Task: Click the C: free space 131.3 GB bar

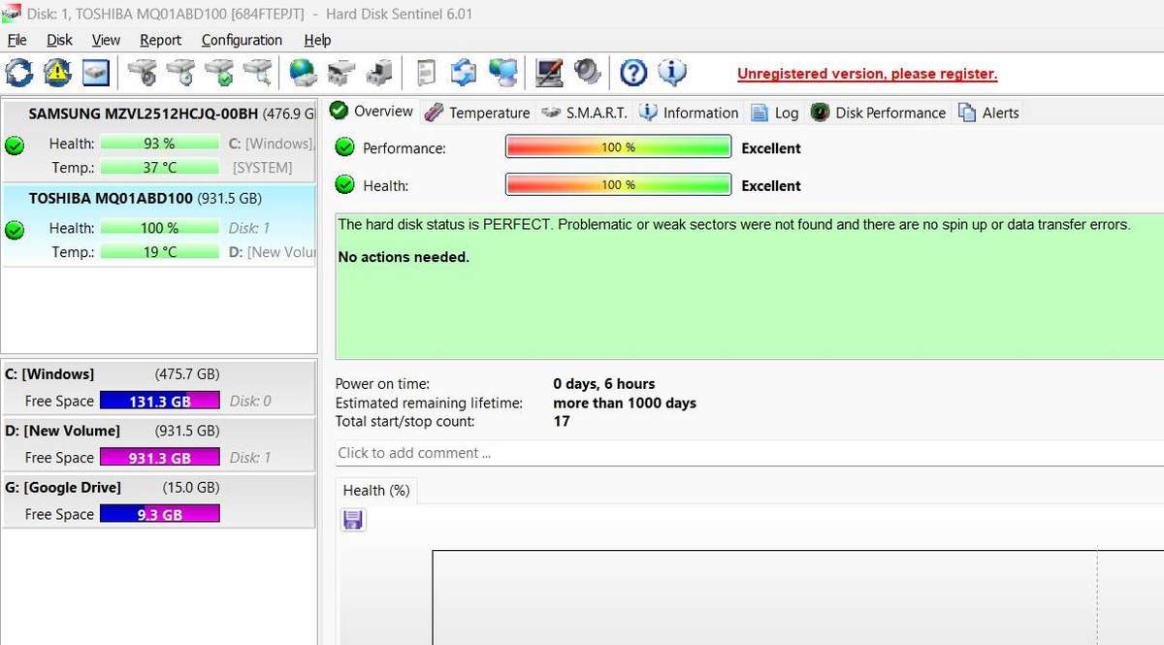Action: click(159, 401)
